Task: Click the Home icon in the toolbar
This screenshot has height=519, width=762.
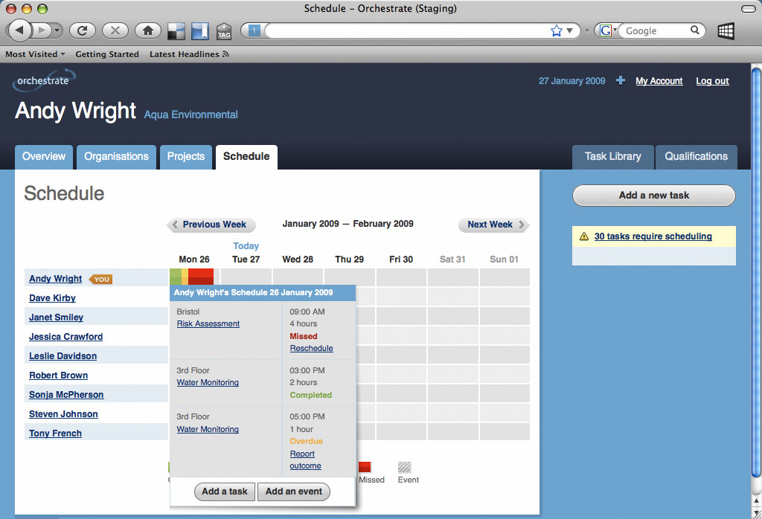Action: pyautogui.click(x=148, y=30)
